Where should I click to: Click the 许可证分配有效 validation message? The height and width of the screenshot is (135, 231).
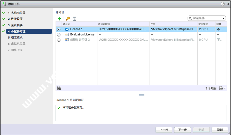(x=73, y=108)
